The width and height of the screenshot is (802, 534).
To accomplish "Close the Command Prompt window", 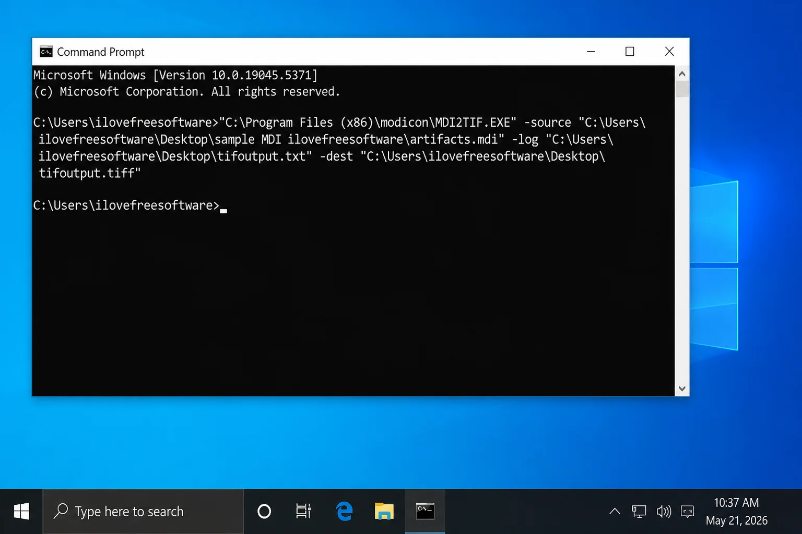I will 669,52.
